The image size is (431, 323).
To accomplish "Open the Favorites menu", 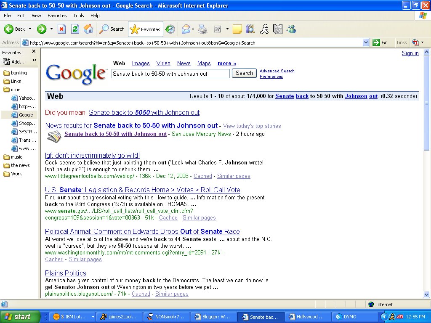I will point(57,16).
